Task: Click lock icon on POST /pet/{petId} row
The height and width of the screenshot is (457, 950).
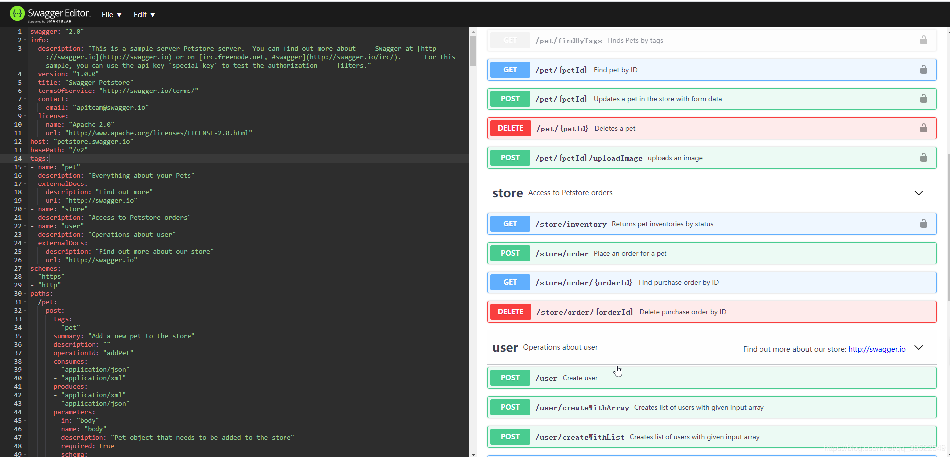Action: click(x=923, y=98)
